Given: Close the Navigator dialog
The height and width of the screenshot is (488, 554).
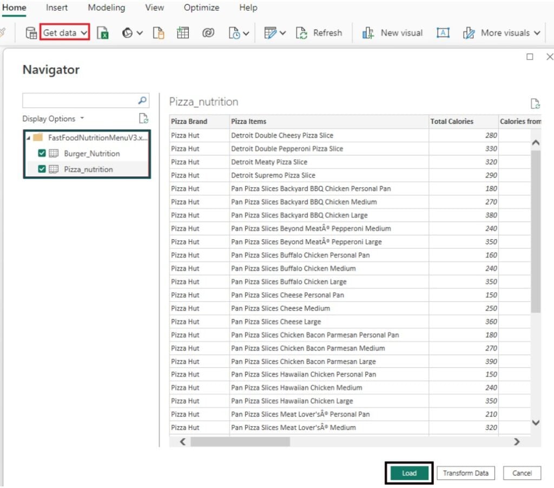Looking at the screenshot, I should (550, 57).
